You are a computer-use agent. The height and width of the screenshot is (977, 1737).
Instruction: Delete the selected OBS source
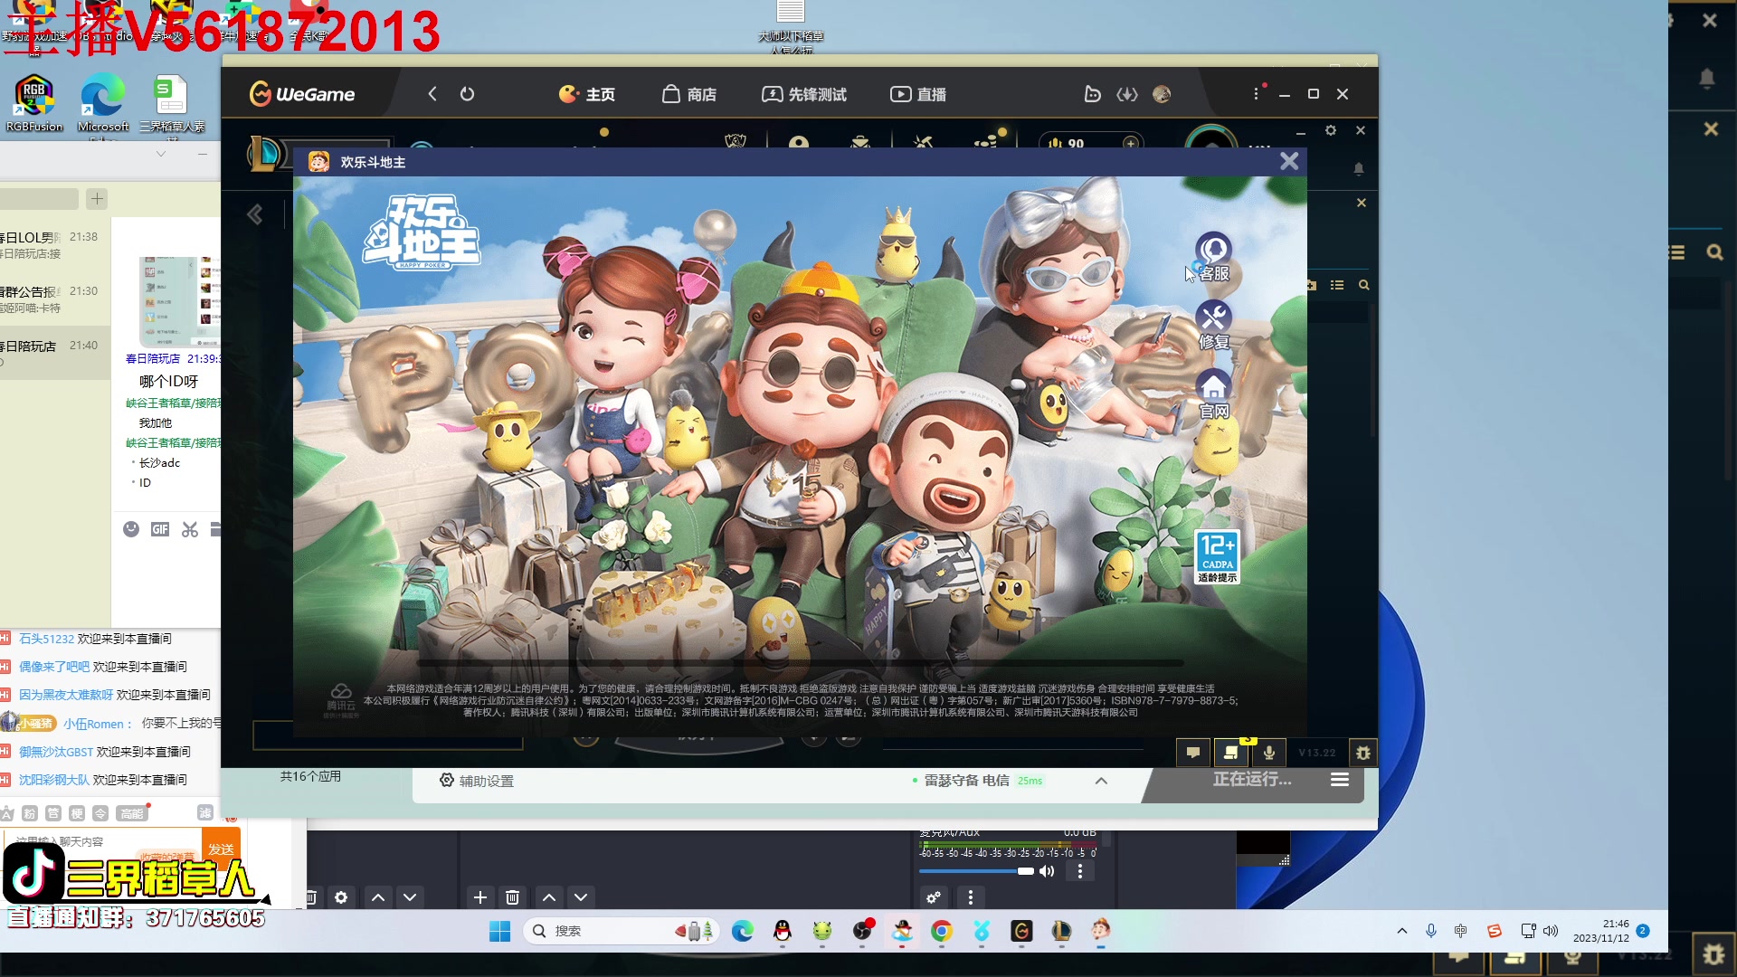[512, 897]
